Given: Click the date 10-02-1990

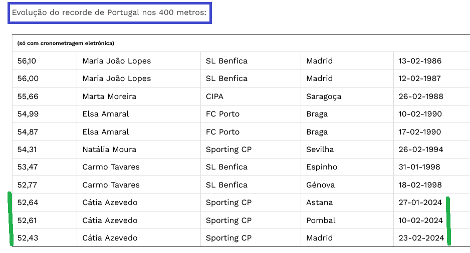Looking at the screenshot, I should [x=420, y=114].
